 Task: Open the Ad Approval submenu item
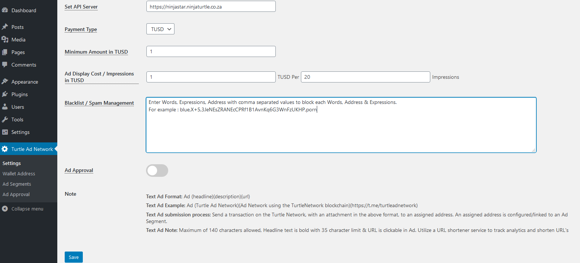[16, 194]
